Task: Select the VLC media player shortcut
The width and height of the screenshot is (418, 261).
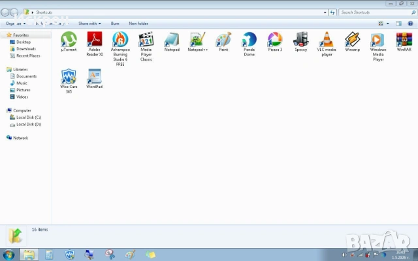Action: point(327,44)
